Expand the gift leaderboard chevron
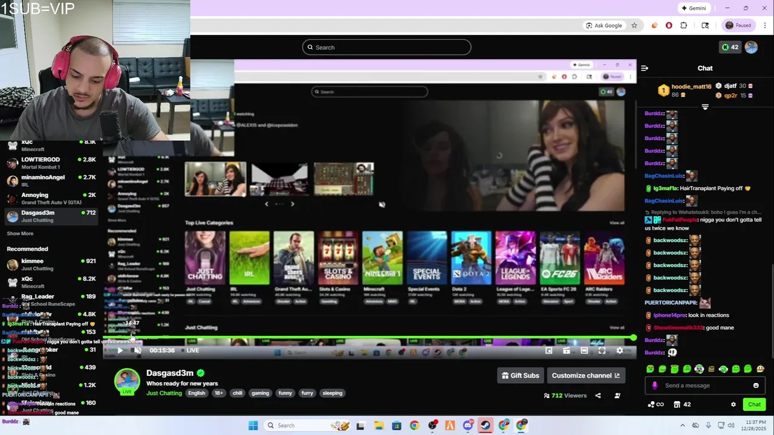The height and width of the screenshot is (435, 774). pyautogui.click(x=705, y=107)
